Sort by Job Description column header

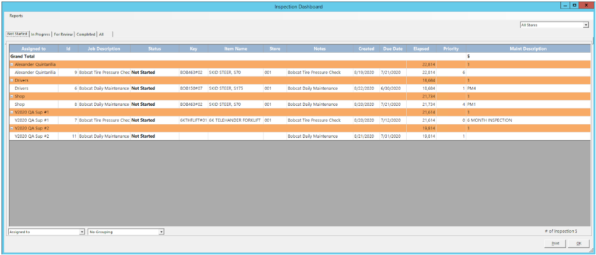click(x=103, y=49)
